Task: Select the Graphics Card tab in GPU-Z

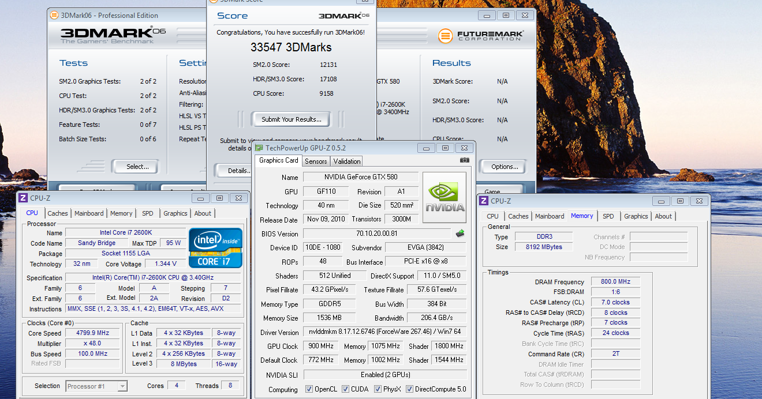Action: [279, 160]
